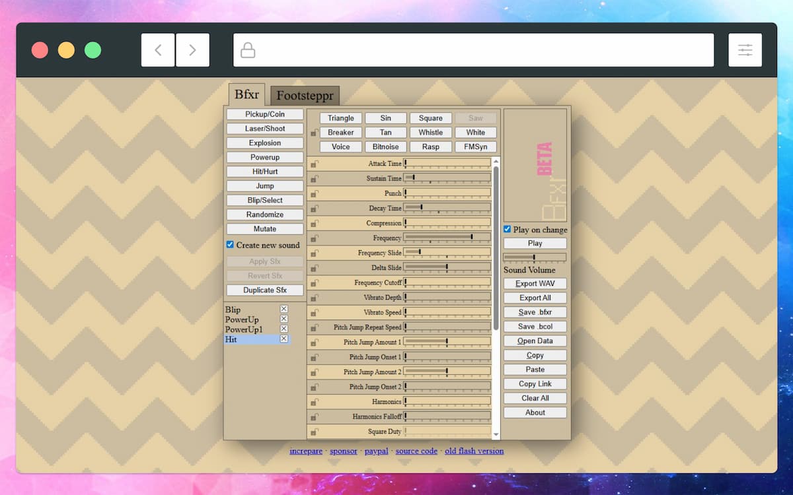The width and height of the screenshot is (793, 495).
Task: Select the Sin waveform
Action: (386, 118)
